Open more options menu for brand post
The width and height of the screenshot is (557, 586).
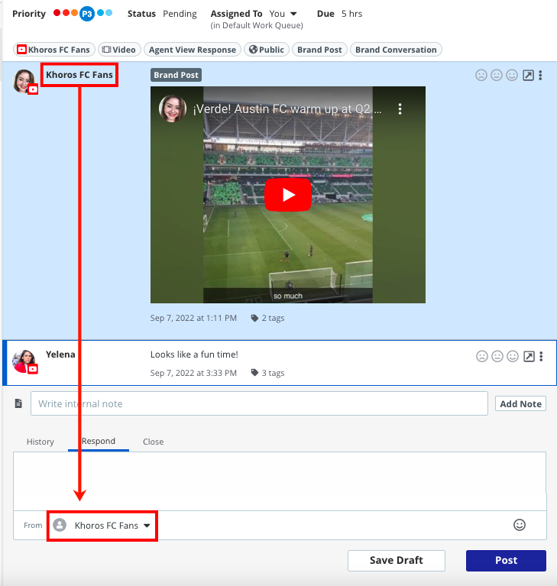click(x=540, y=76)
